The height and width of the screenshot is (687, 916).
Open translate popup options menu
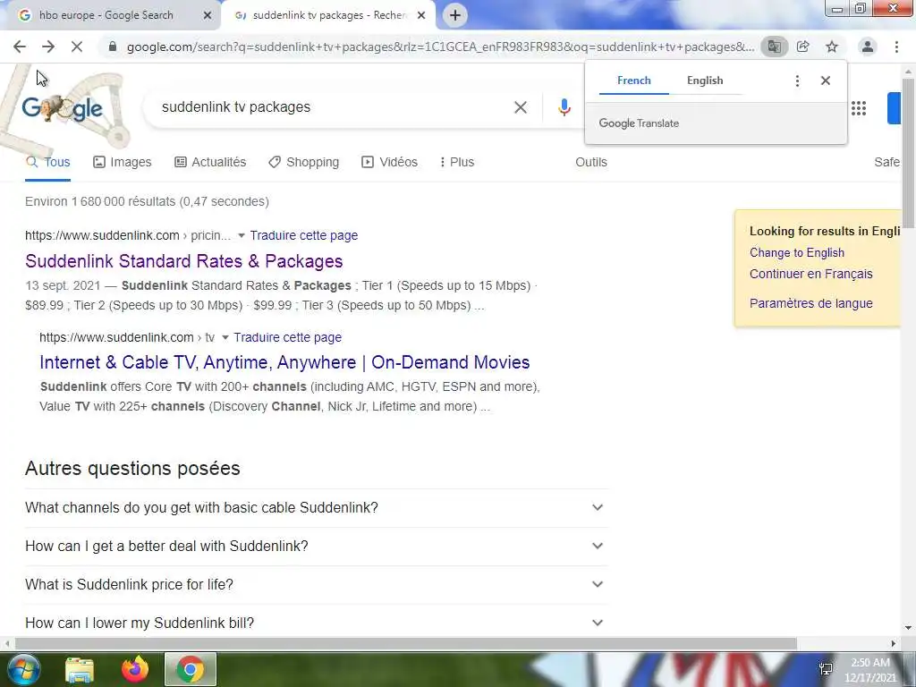coord(797,81)
